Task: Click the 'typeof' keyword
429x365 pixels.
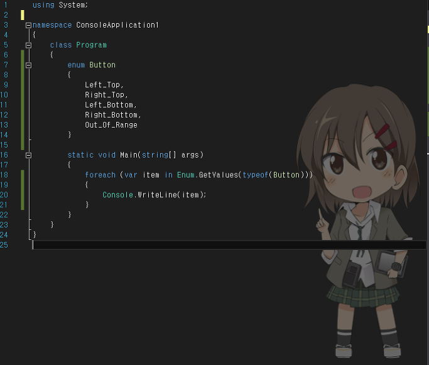Action: point(255,175)
